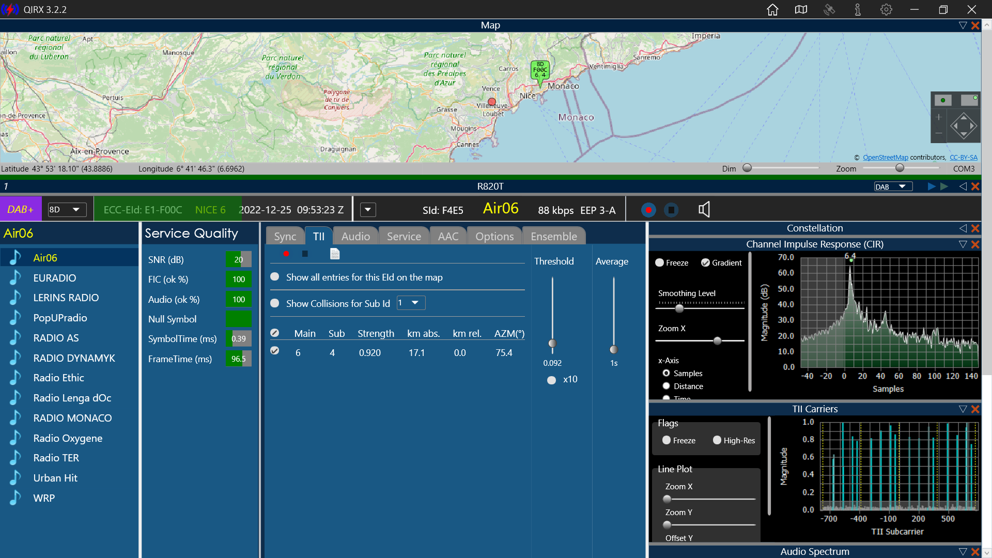Collapse Constellation panel with left arrow
Image resolution: width=992 pixels, height=558 pixels.
pos(963,228)
